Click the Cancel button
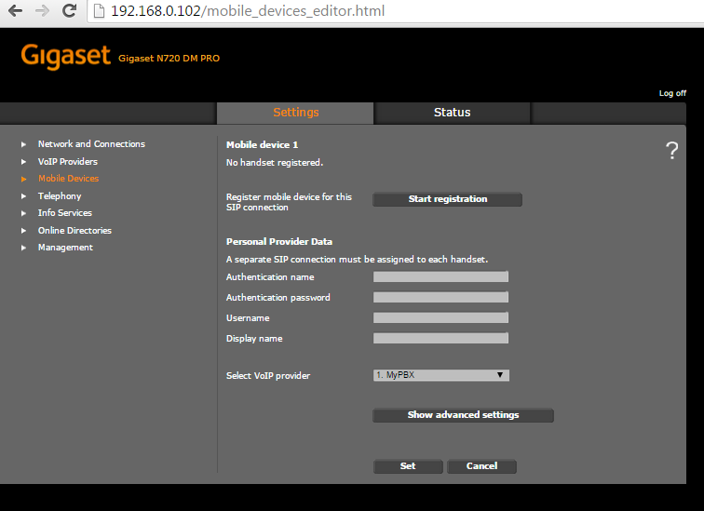 tap(481, 466)
